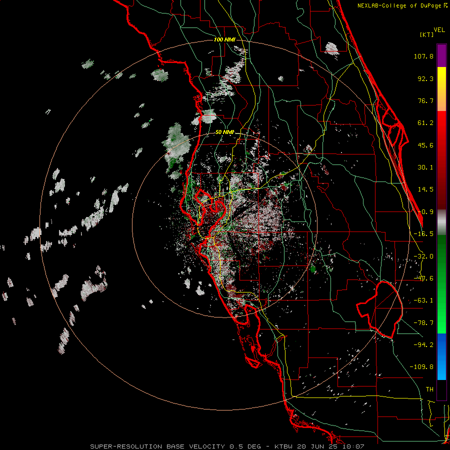This screenshot has height=450, width=450.
Task: Select the 45.6 value on the velocity scale
Action: click(425, 145)
